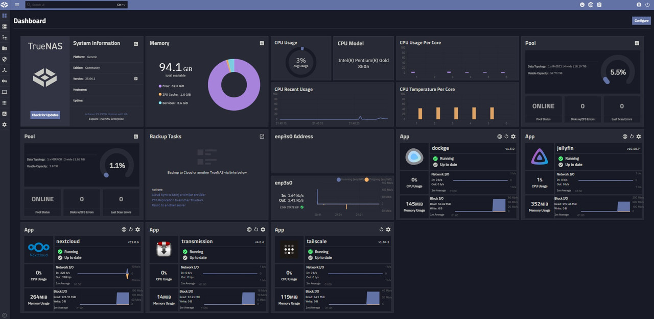This screenshot has height=319, width=654.
Task: Focus the Search UI field
Action: click(x=76, y=5)
